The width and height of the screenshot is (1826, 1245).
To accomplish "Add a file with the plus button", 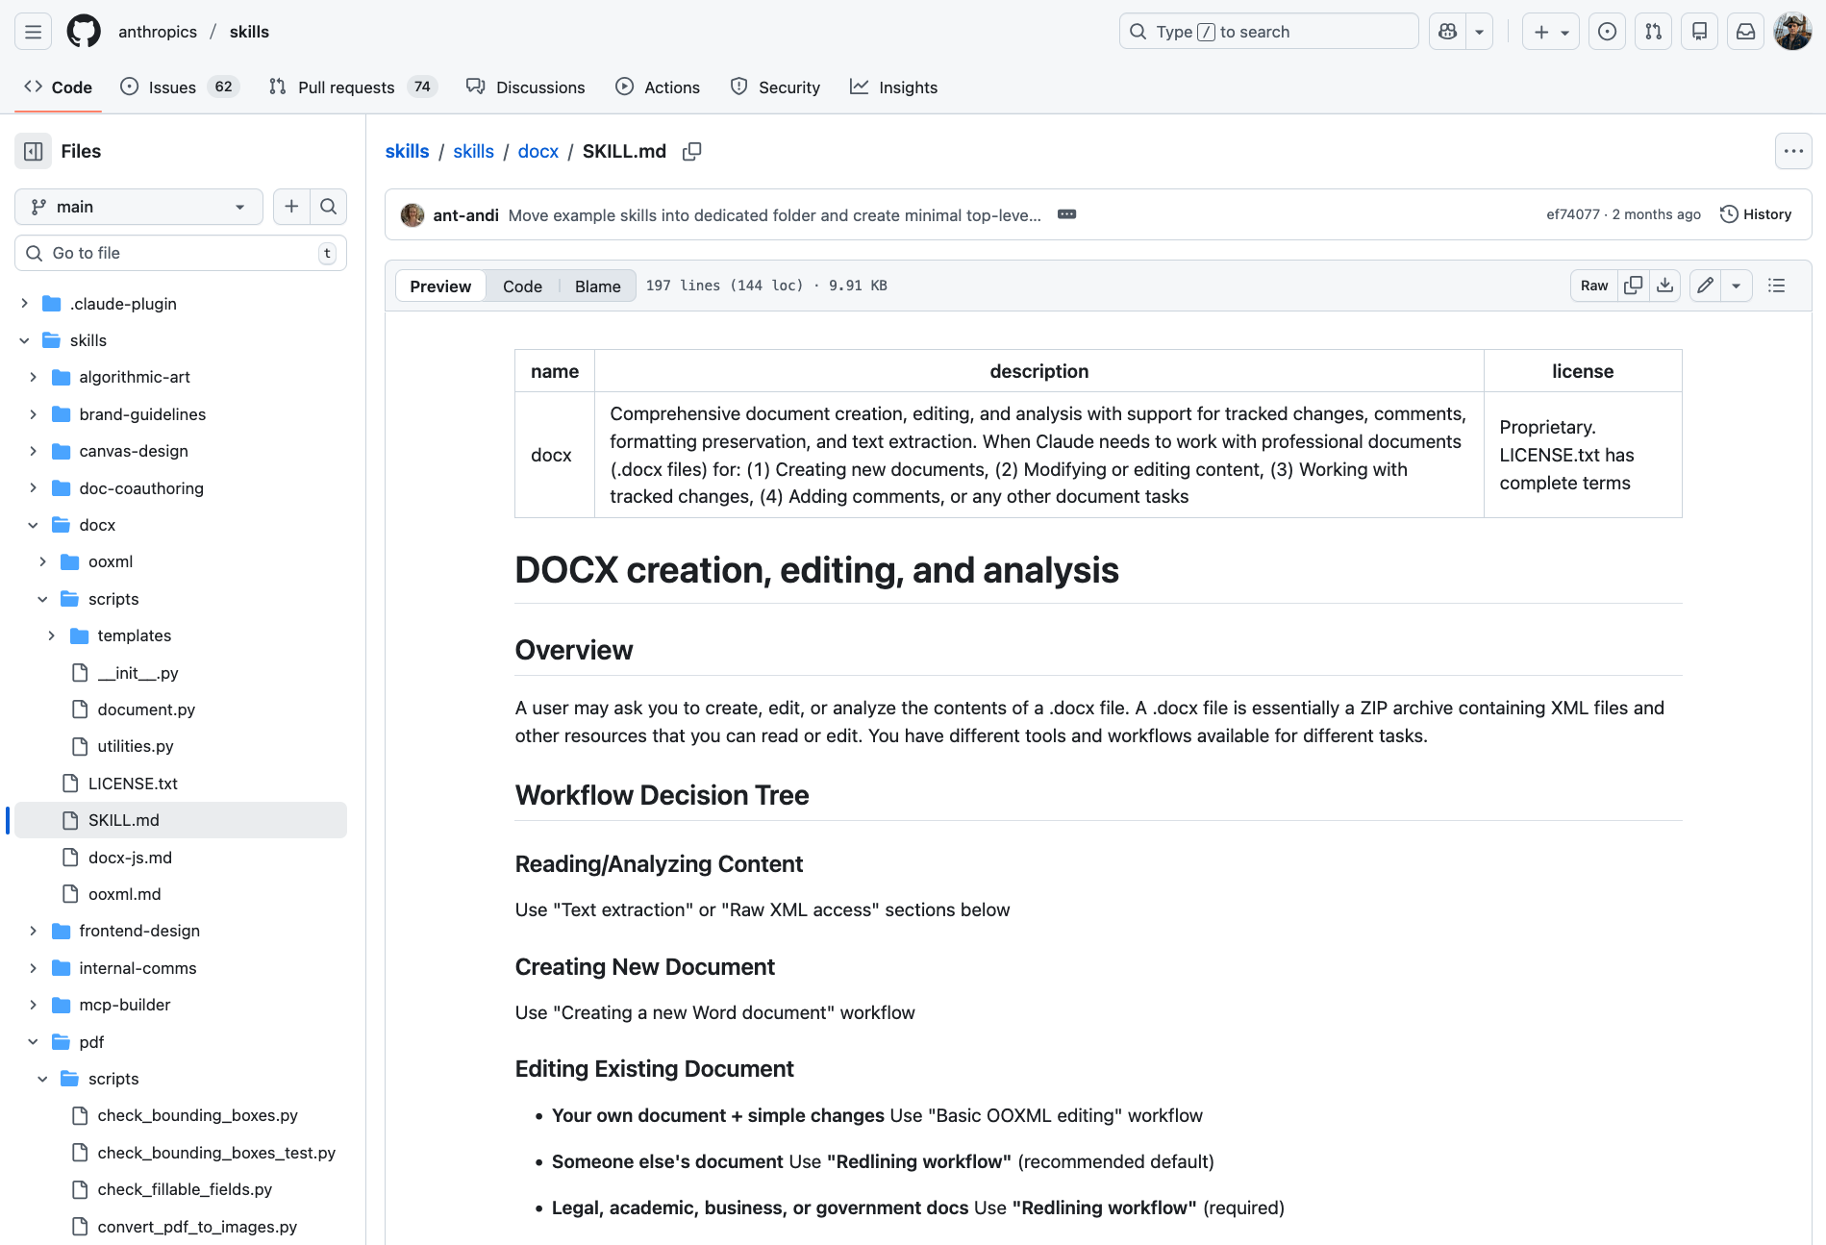I will click(x=291, y=207).
